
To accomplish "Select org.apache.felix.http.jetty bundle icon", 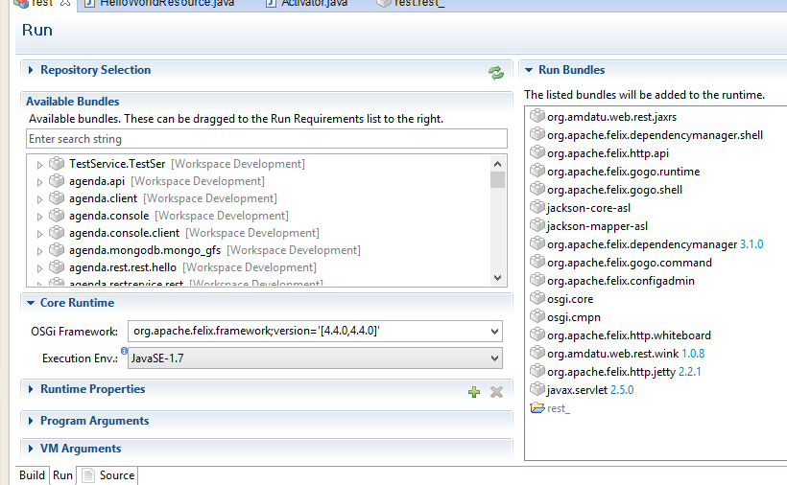I will [537, 371].
